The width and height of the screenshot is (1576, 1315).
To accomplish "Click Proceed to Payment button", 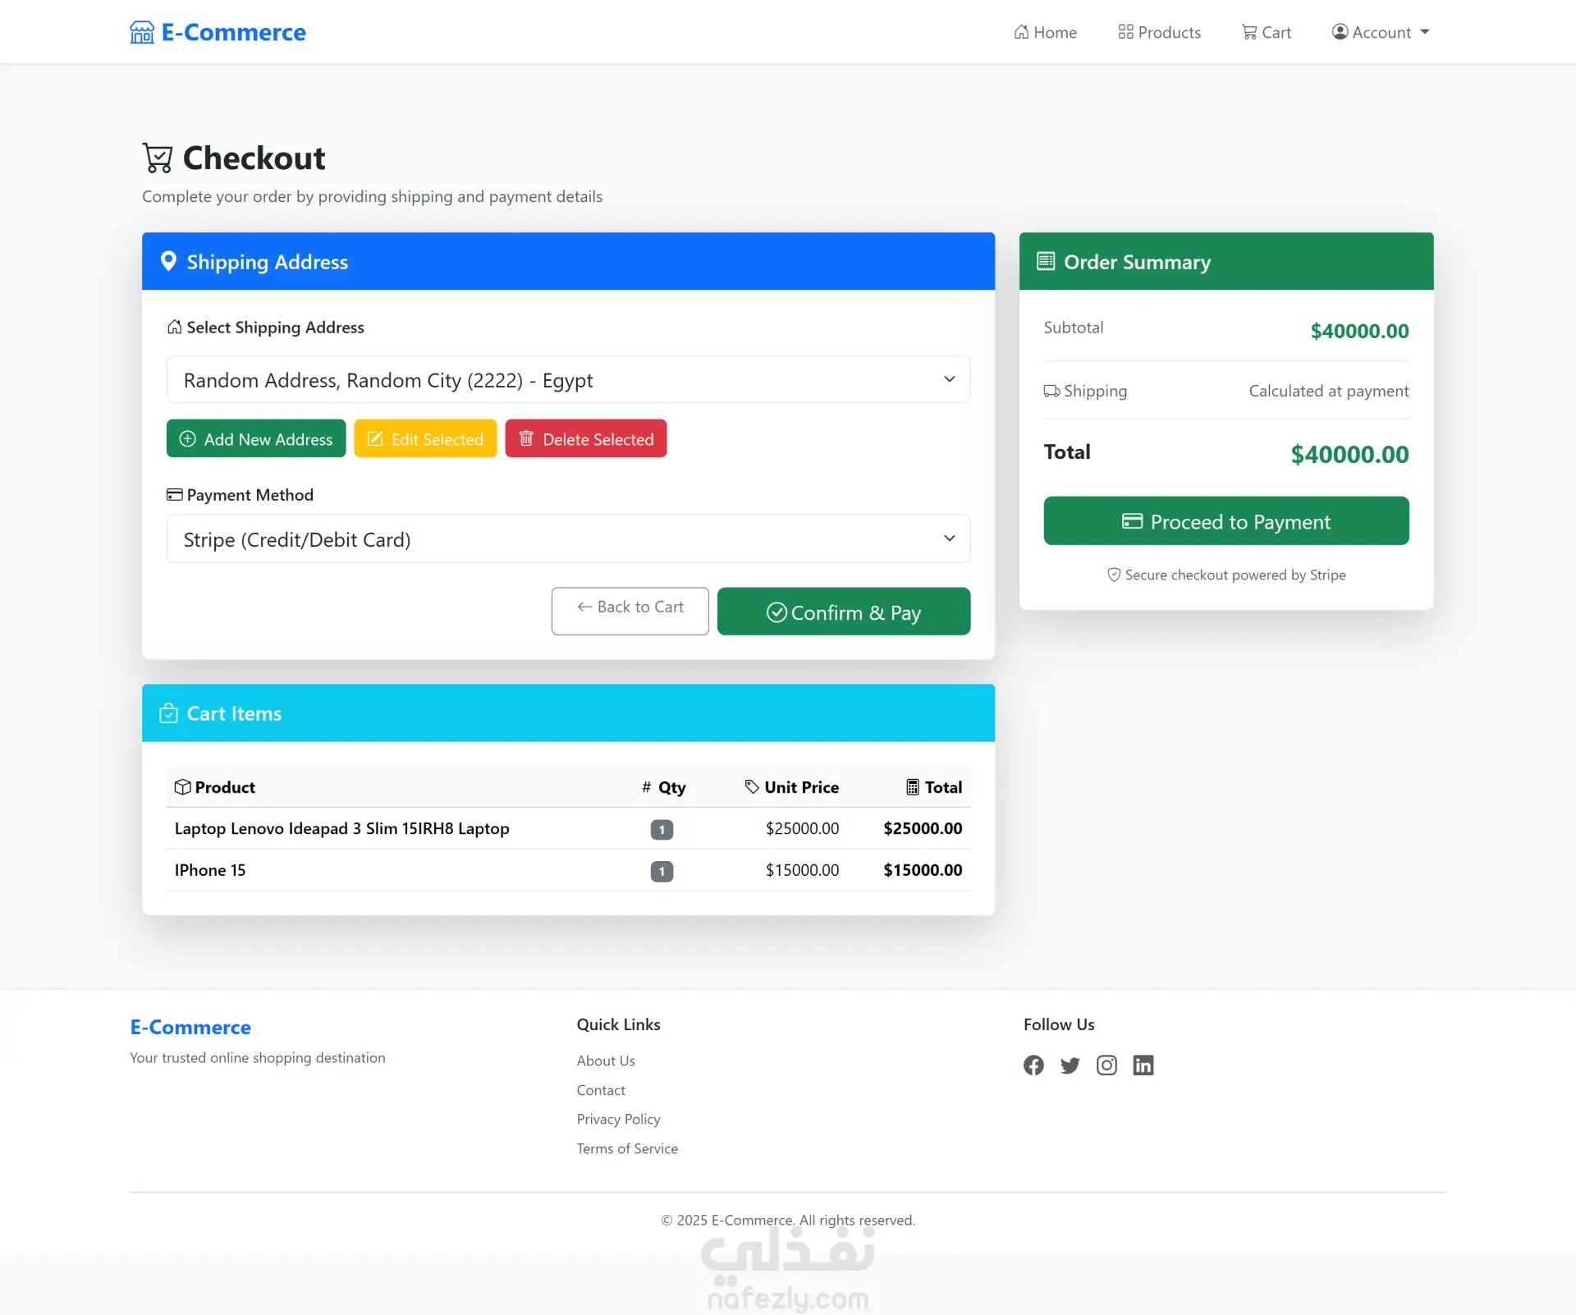I will pyautogui.click(x=1226, y=520).
